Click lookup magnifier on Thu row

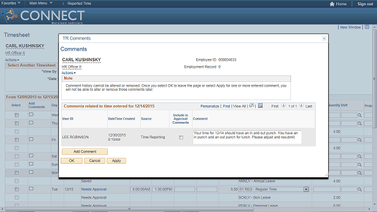click(x=360, y=124)
